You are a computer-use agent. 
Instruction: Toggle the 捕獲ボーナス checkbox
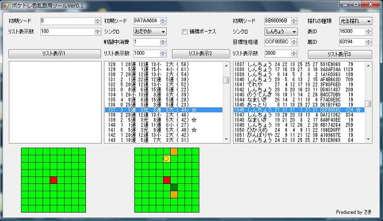pyautogui.click(x=185, y=32)
